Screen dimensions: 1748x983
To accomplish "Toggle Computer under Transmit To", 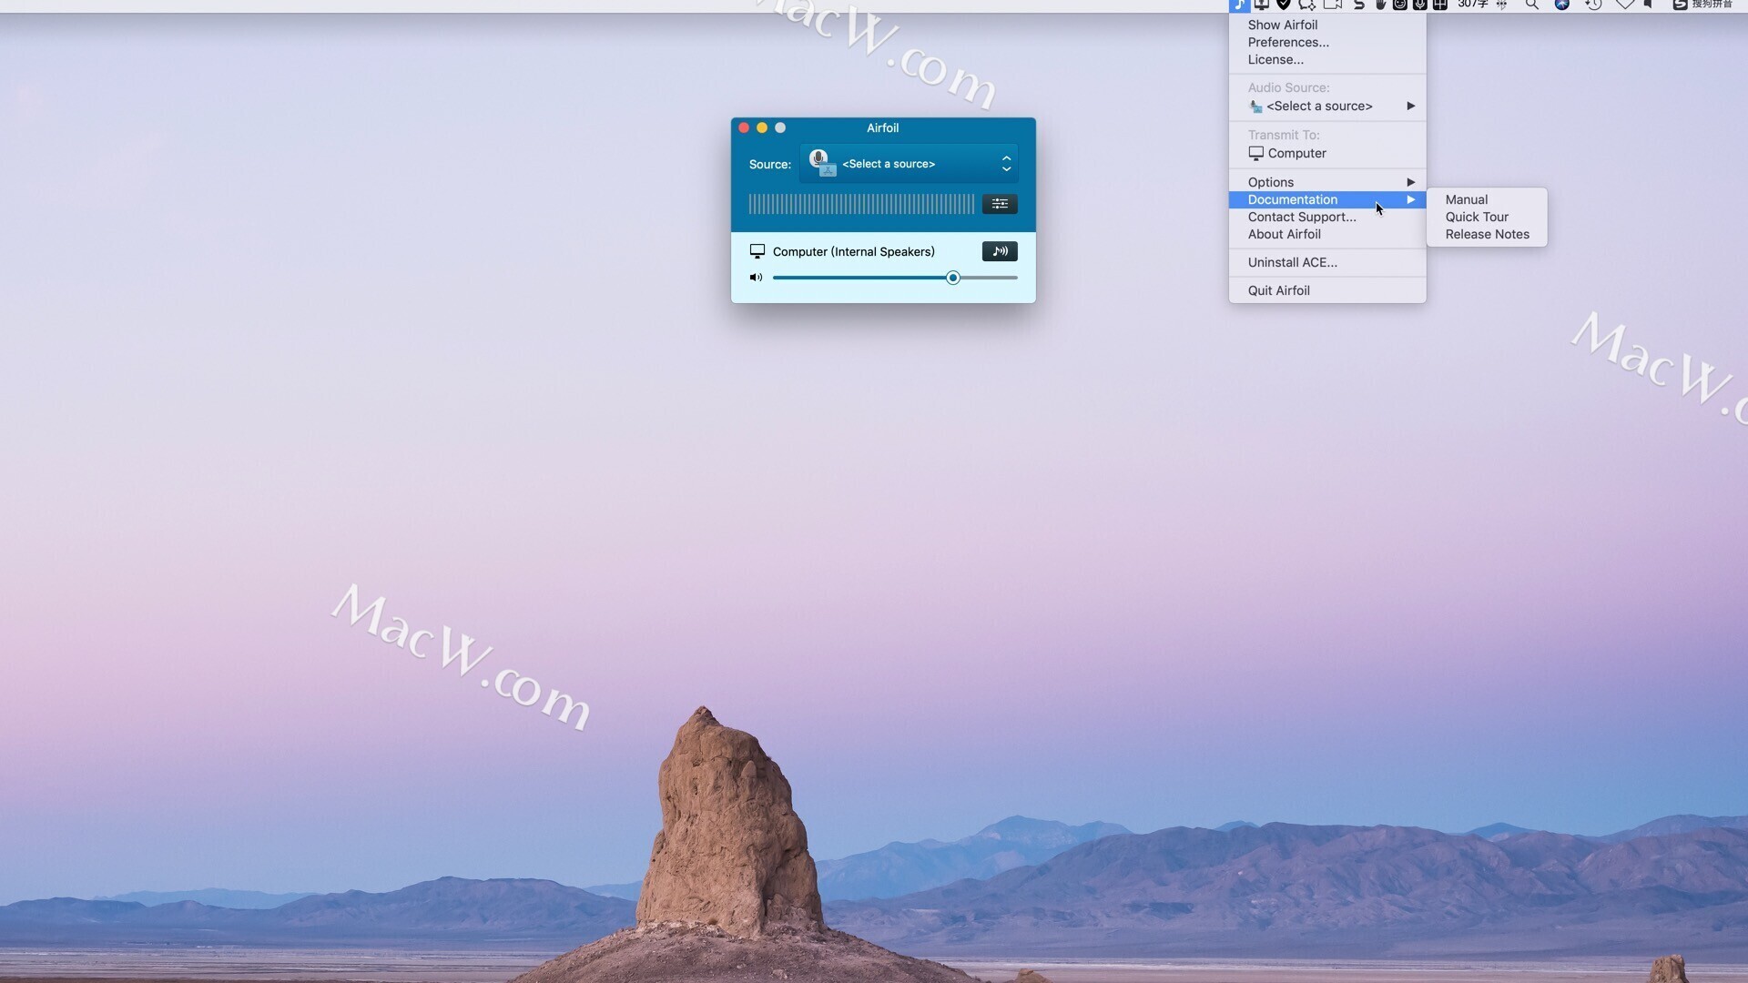I will [x=1327, y=153].
